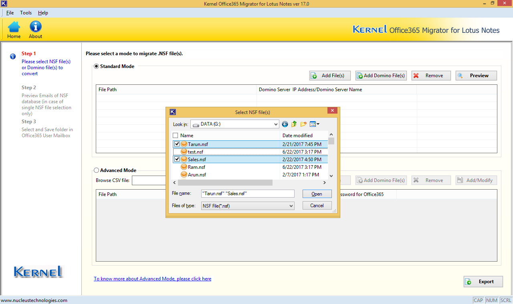Screen dimensions: 513x304
Task: Open the Advanced Mode help link
Action: point(152,279)
